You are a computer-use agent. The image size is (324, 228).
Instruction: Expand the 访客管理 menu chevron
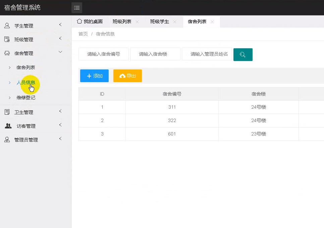tap(60, 125)
